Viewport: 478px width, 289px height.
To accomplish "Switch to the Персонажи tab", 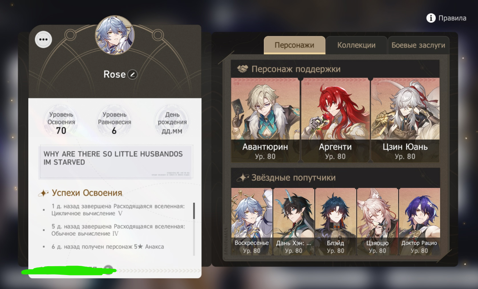I will (x=295, y=45).
